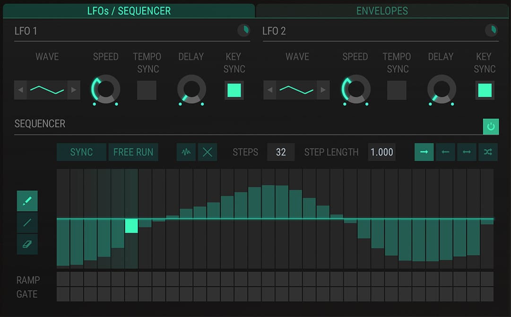Click the LFO 2 Delay knob

pyautogui.click(x=442, y=89)
